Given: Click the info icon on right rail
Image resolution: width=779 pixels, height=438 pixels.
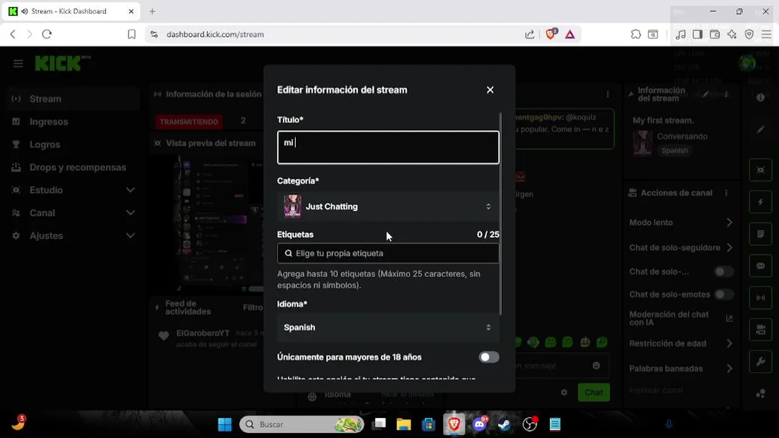Looking at the screenshot, I should 761,97.
